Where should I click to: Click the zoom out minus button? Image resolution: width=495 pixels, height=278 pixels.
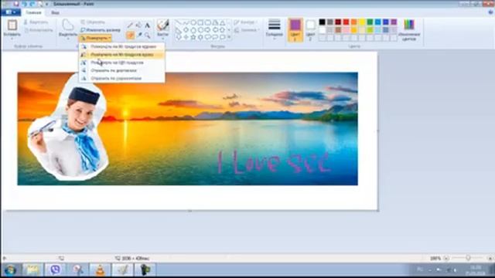pos(446,259)
